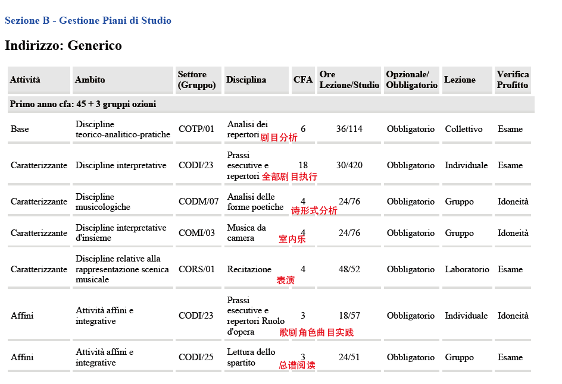
Task: Click Esame in the CODI/25 row
Action: 510,357
